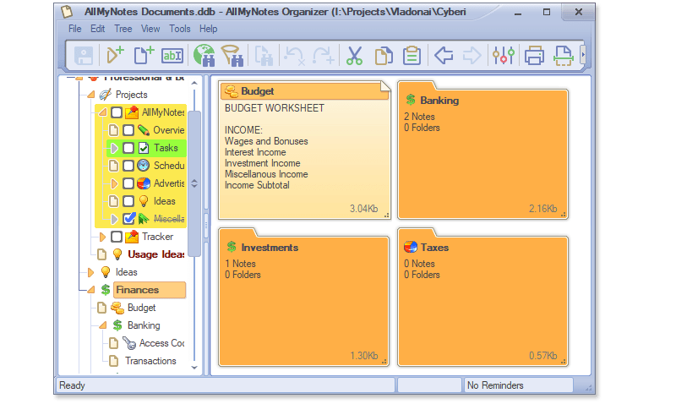The height and width of the screenshot is (404, 676).
Task: Expand the toolbar overflow arrow
Action: (x=582, y=56)
